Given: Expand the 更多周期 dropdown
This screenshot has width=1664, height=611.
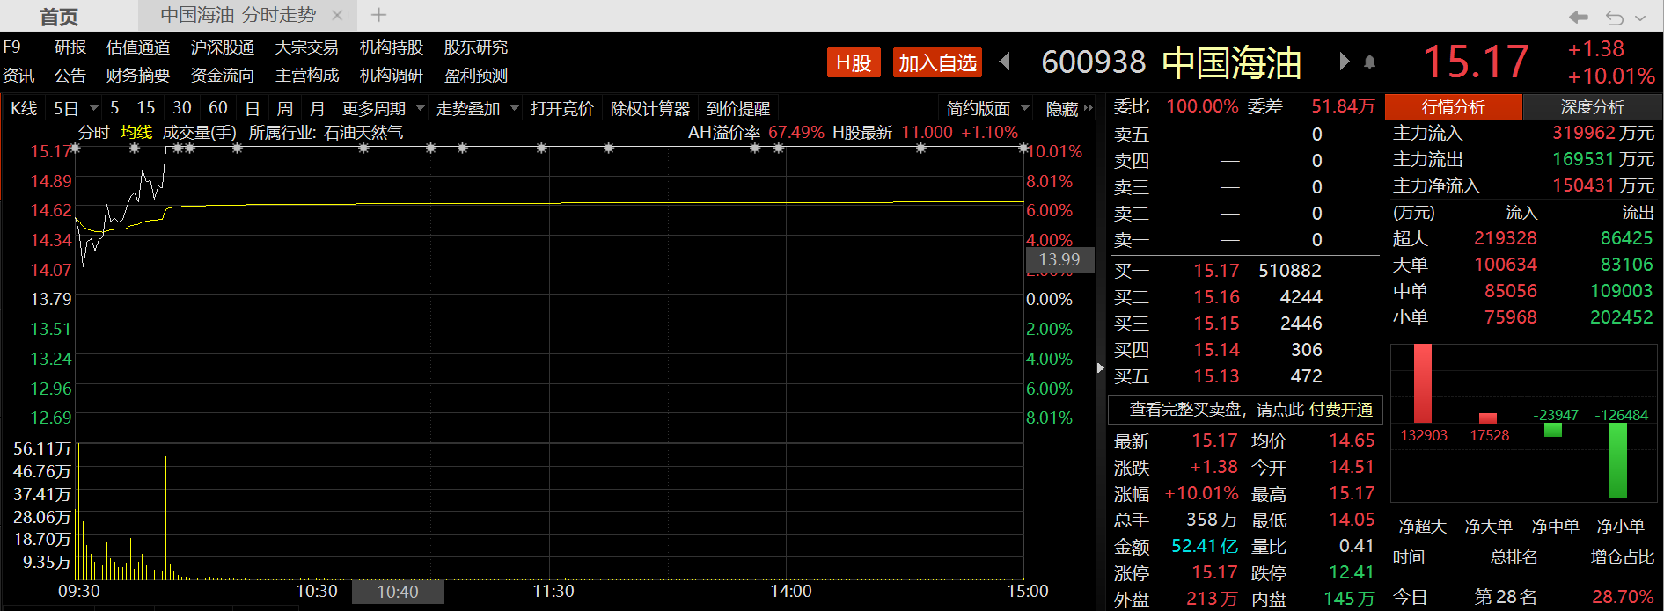Looking at the screenshot, I should point(420,108).
